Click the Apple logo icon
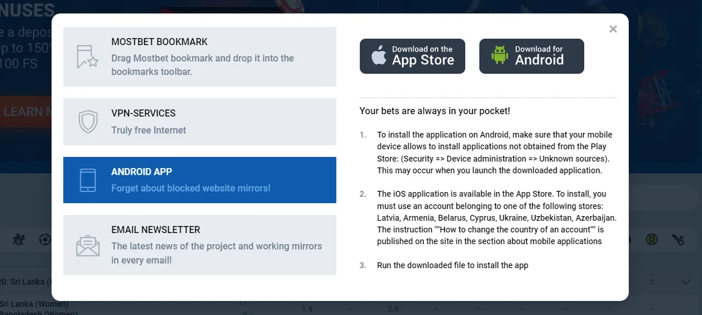The height and width of the screenshot is (315, 702). [379, 56]
